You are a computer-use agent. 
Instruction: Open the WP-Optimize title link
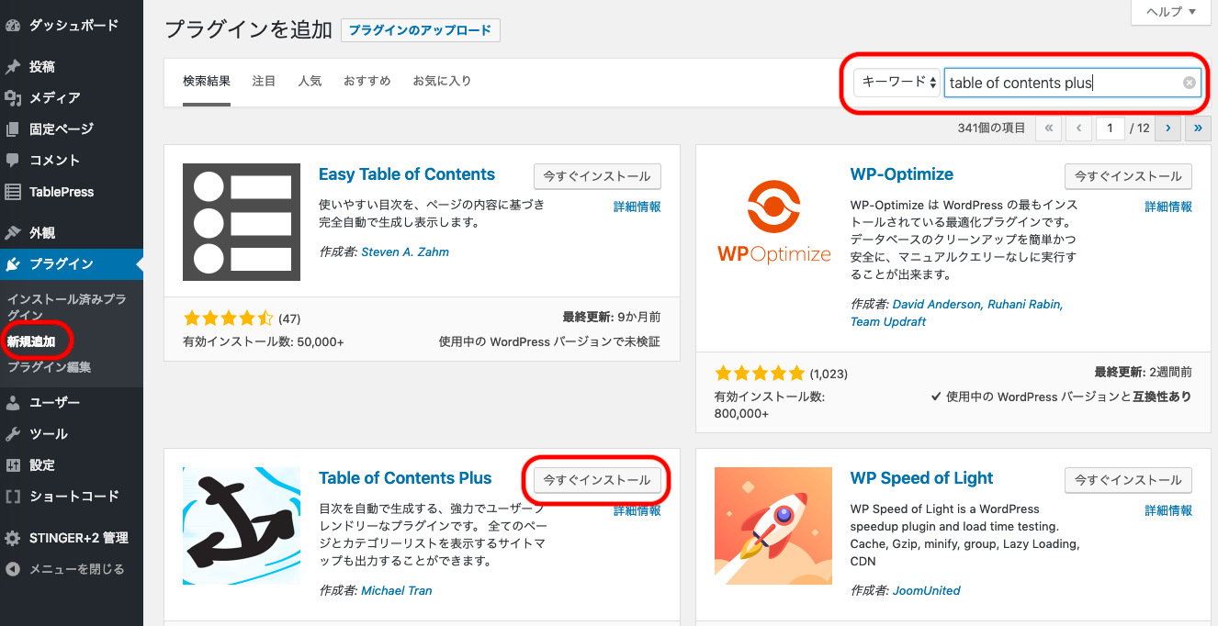[x=902, y=174]
